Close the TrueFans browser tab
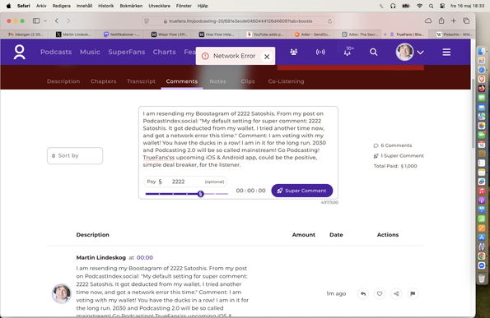Screen dimensions: 490x318 click(385, 35)
